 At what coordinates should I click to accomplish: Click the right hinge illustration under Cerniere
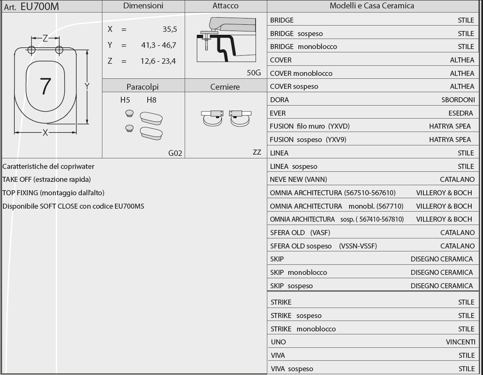click(240, 118)
